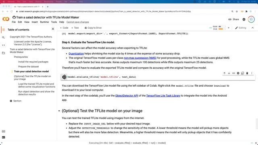Screen dimensions: 258x145
Task: Open the Editing mode dropdown
Action: point(241,28)
